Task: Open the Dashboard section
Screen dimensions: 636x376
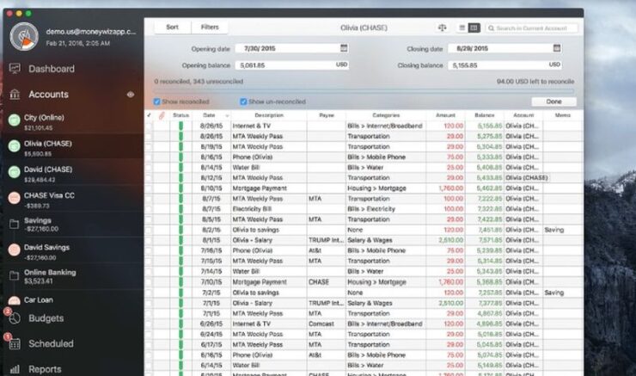Action: tap(52, 69)
